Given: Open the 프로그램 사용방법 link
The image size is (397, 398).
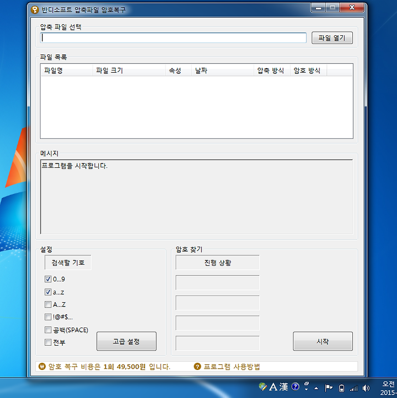Looking at the screenshot, I should [232, 366].
